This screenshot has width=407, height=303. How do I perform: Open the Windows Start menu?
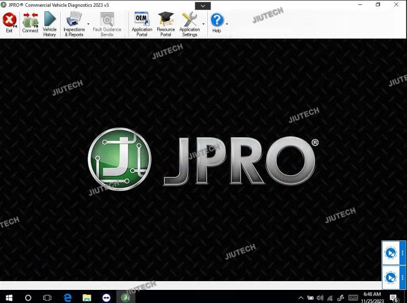pos(9,297)
